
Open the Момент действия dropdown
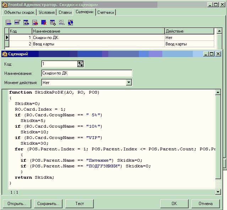[x=129, y=83]
